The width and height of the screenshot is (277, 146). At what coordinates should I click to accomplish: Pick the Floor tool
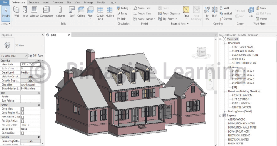point(90,12)
